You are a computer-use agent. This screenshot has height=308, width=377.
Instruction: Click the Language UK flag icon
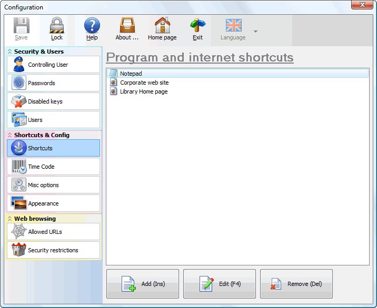[233, 25]
